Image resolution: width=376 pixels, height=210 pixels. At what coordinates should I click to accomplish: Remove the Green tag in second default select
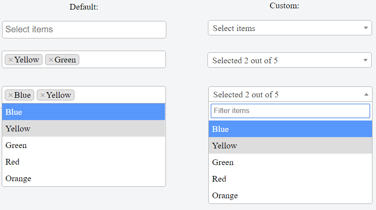click(51, 60)
